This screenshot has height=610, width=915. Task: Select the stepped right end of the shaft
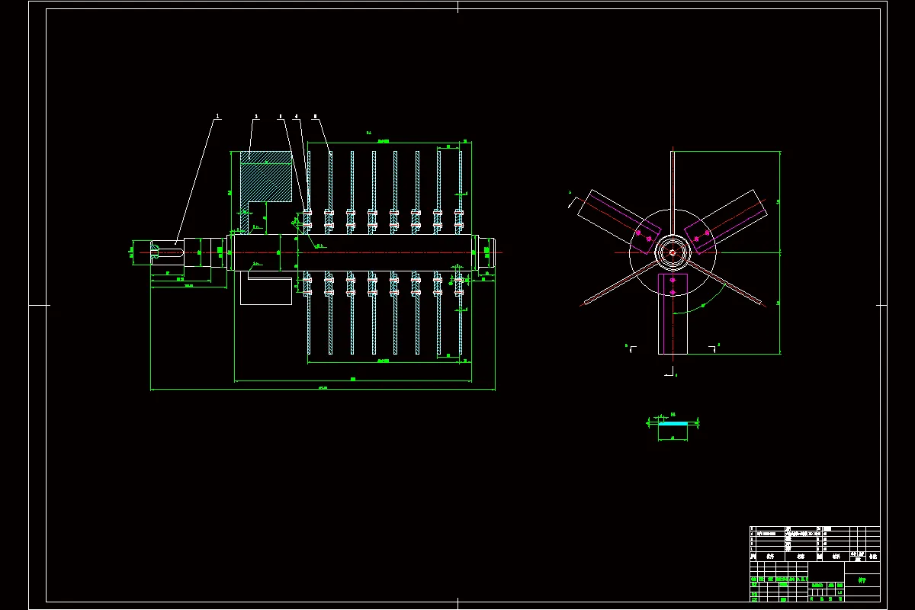[485, 252]
